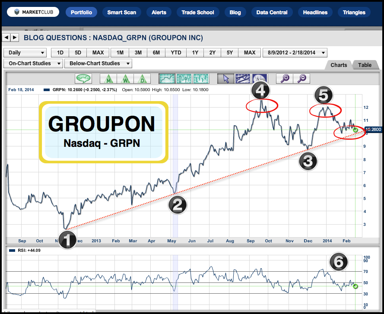
Task: Switch to OHLC bar chart style
Action: [201, 79]
